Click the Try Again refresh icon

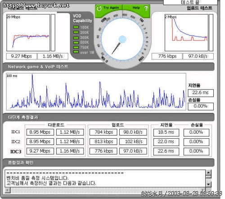(x=99, y=8)
